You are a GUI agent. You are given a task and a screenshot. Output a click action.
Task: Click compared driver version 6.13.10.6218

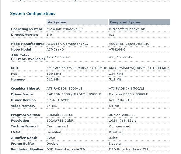[x=120, y=100]
